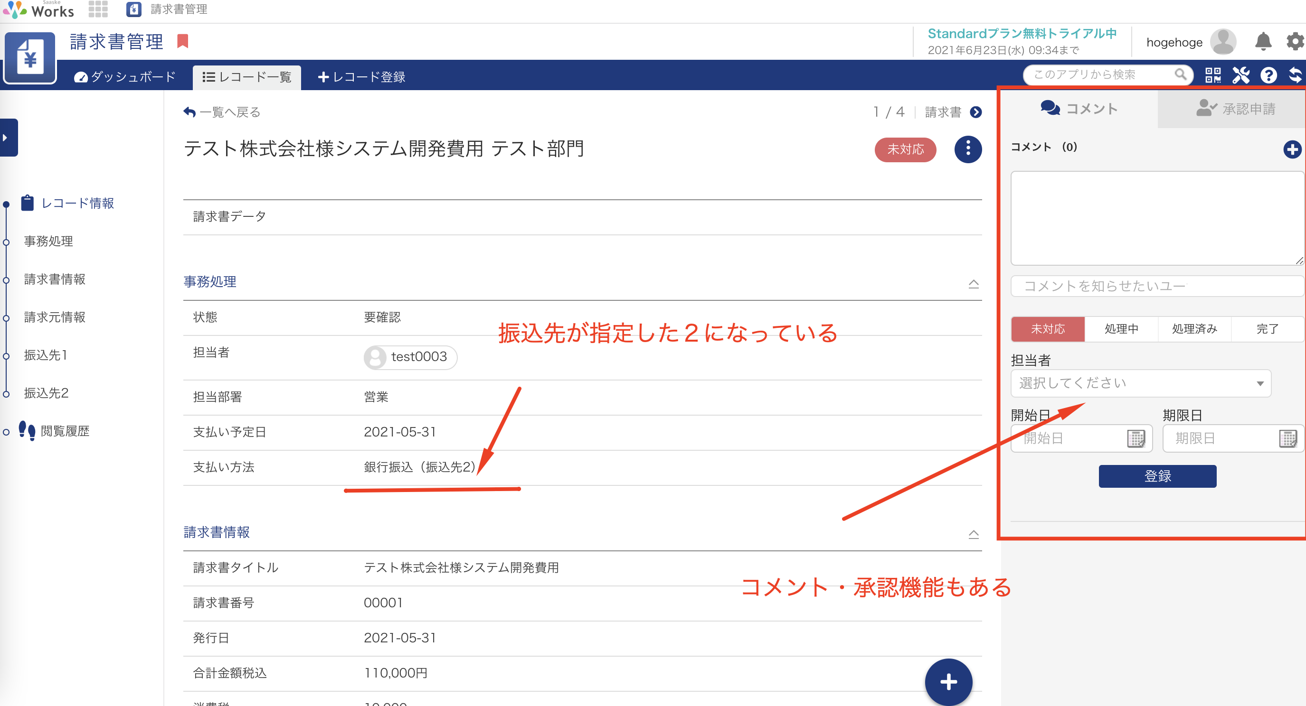The image size is (1306, 706).
Task: Switch to the 承認申請 tab
Action: (x=1235, y=108)
